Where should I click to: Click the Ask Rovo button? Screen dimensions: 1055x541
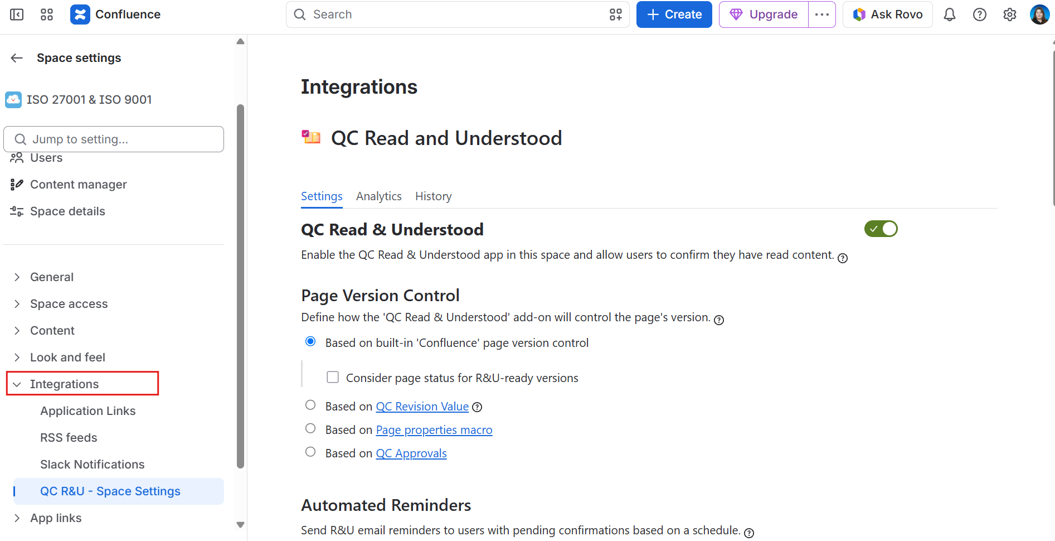click(888, 15)
